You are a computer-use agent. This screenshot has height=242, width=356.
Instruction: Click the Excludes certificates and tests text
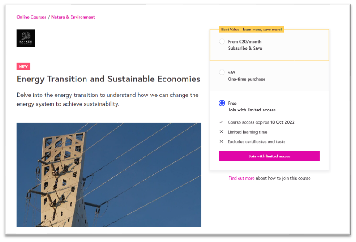click(256, 141)
